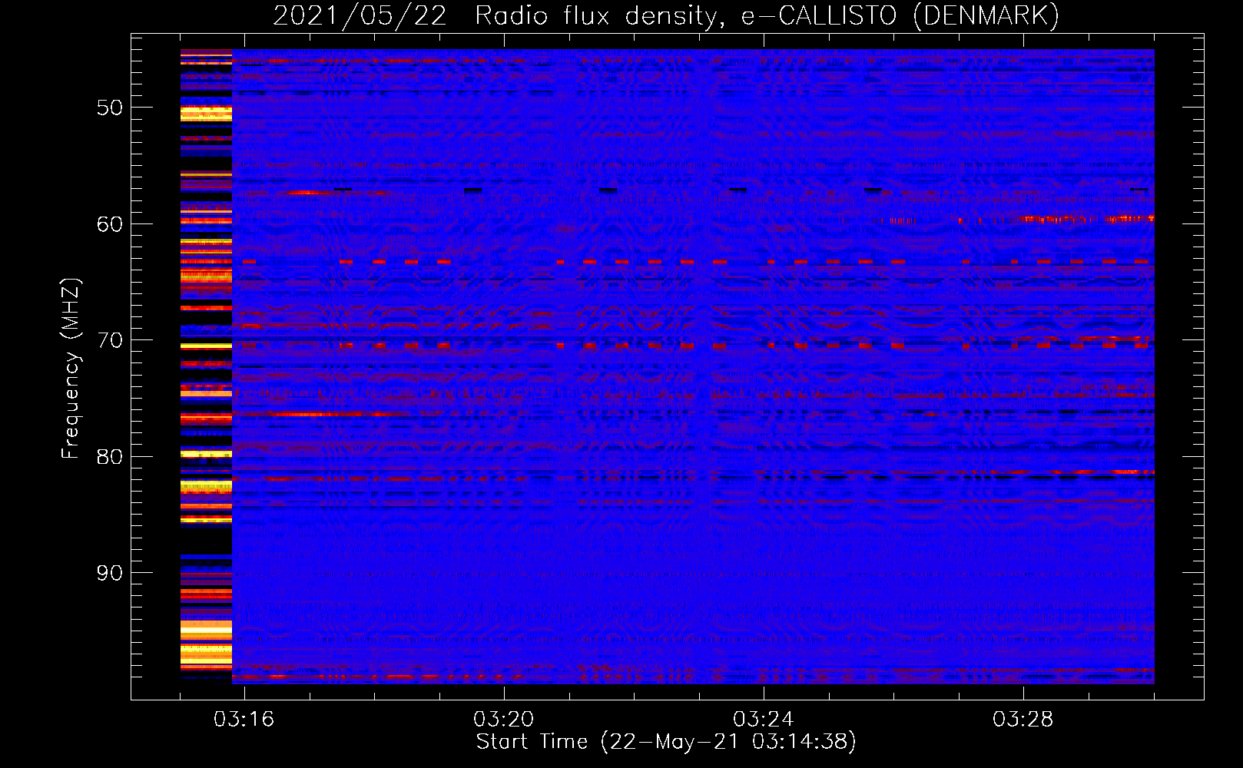Image resolution: width=1243 pixels, height=768 pixels.
Task: Click the time tick label "03:24"
Action: 764,720
